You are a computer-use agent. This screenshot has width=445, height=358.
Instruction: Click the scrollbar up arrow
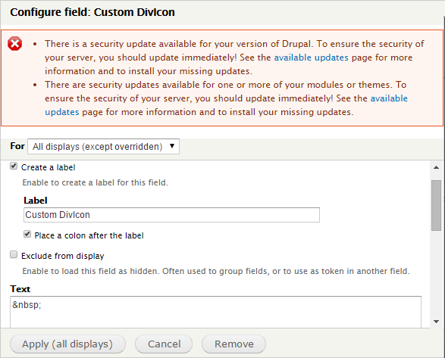[x=436, y=167]
